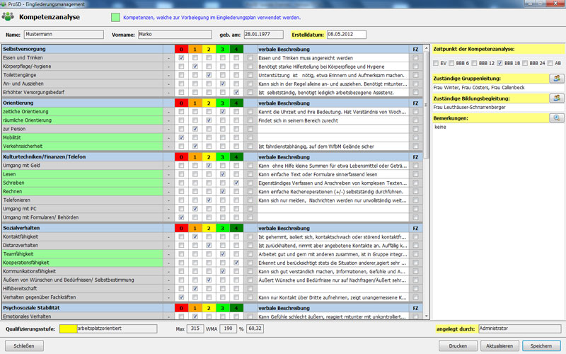Check the FZ box for Lesen row
Viewport: 566px width, 354px height.
click(x=415, y=173)
